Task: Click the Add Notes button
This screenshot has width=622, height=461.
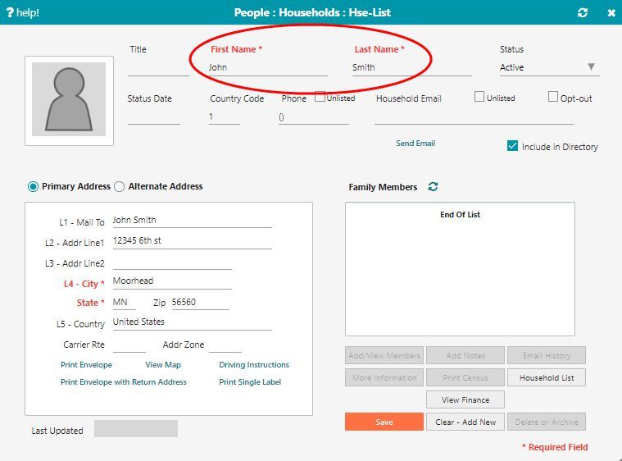Action: click(465, 355)
